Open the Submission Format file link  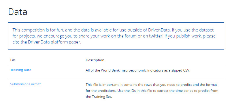pos(26,84)
